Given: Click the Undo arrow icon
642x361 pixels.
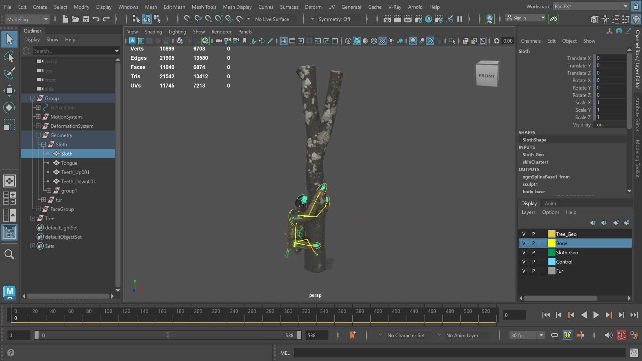Looking at the screenshot, I should (x=96, y=19).
